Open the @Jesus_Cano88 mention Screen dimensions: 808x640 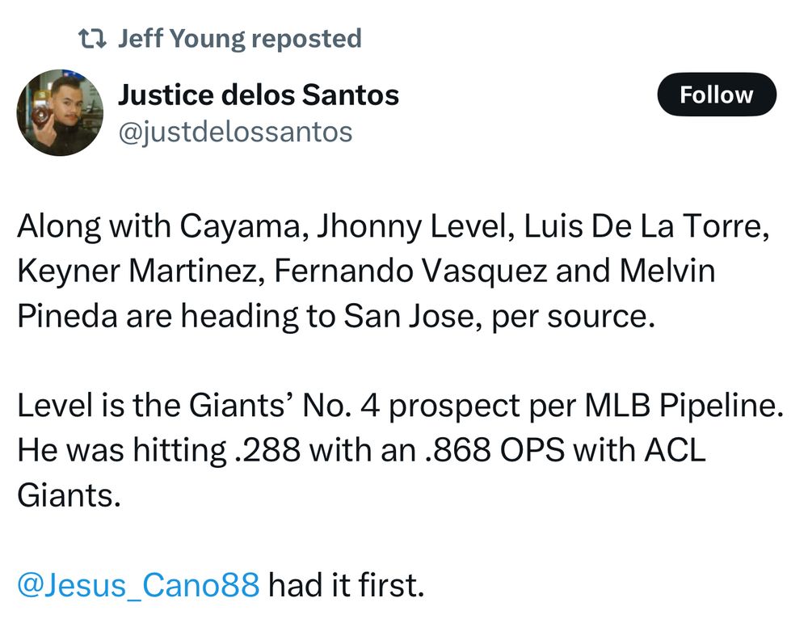coord(138,584)
